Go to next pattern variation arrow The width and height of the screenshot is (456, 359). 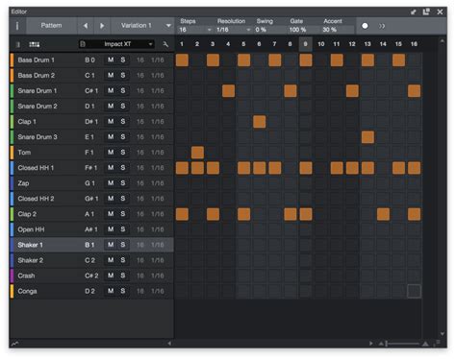coord(102,26)
